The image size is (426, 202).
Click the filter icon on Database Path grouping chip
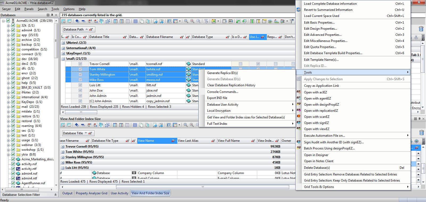(x=91, y=29)
